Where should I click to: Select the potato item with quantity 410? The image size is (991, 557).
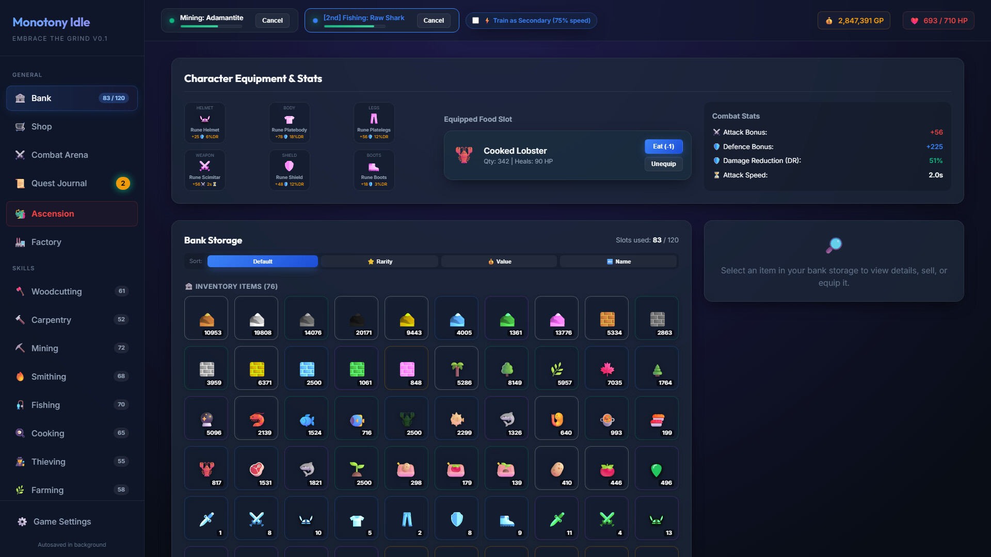click(557, 468)
